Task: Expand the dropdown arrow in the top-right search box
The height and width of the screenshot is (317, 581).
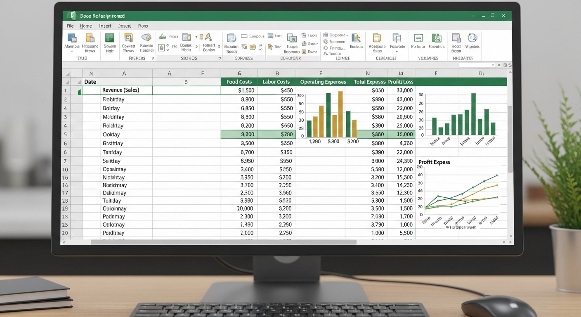Action: pos(493,65)
